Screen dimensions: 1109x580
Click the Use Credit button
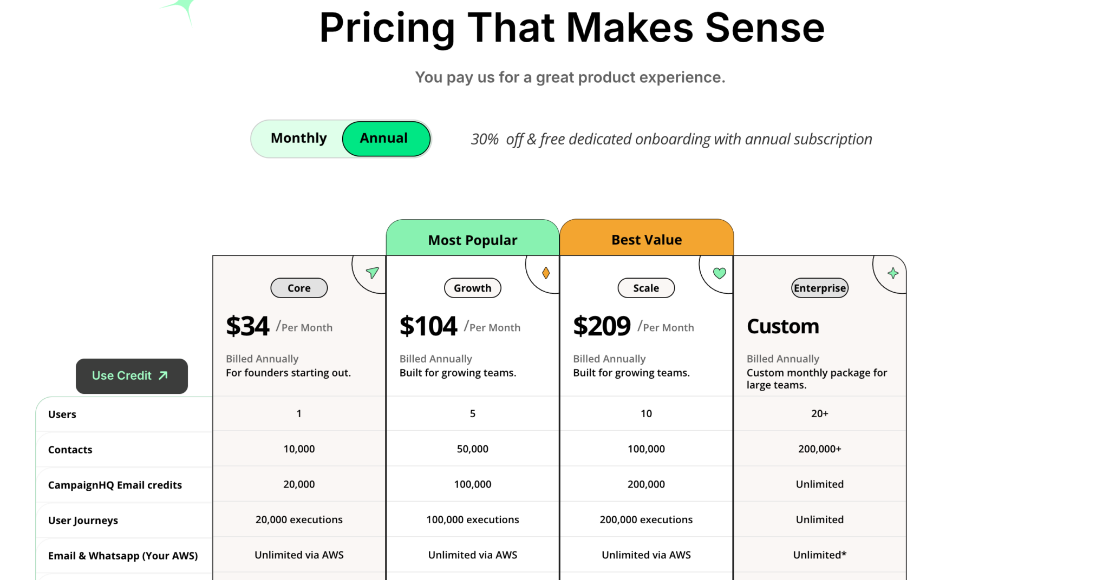tap(132, 375)
